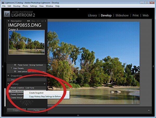Click the Navigator preview thumbnail
Image resolution: width=156 pixels, height=118 pixels.
pyautogui.click(x=27, y=42)
